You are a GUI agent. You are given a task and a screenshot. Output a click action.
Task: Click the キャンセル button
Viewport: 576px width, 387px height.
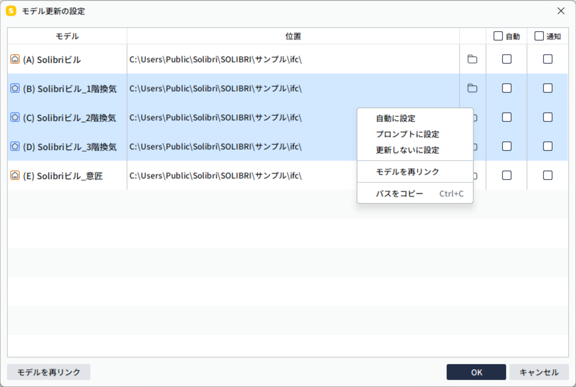(539, 372)
